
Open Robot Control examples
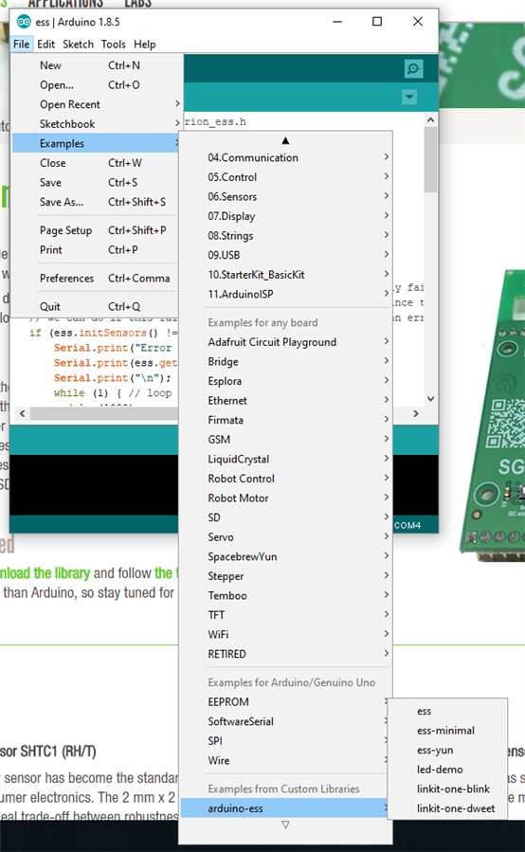coord(285,479)
